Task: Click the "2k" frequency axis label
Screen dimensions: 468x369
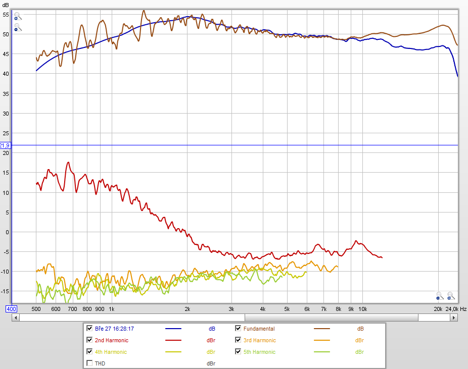Action: tap(188, 309)
